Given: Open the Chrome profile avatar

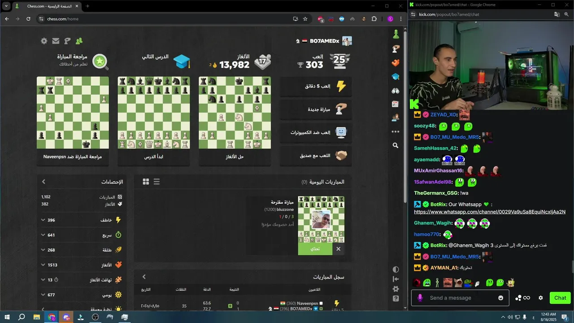Looking at the screenshot, I should tap(391, 19).
